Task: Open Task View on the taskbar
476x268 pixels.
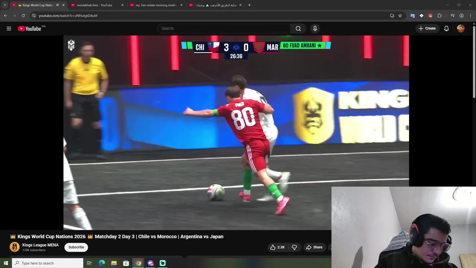Action: point(89,263)
